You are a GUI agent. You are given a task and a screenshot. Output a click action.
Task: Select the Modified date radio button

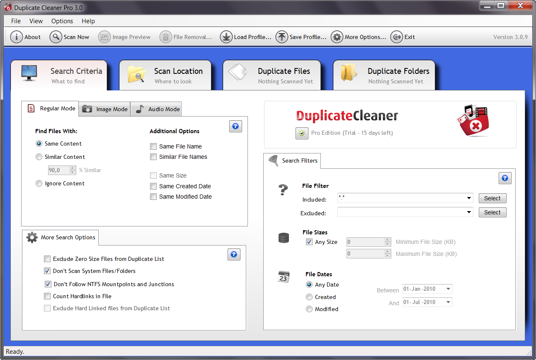(309, 309)
